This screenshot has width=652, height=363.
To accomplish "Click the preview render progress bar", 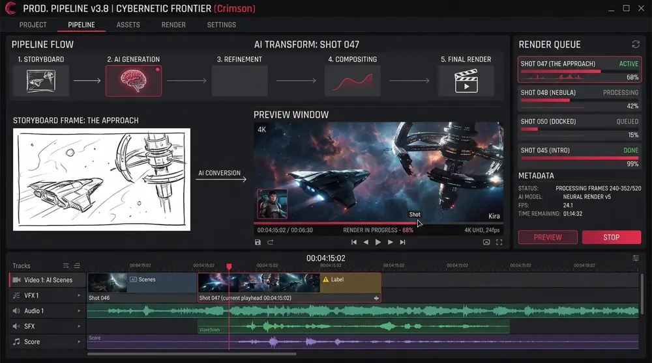I will [x=378, y=223].
